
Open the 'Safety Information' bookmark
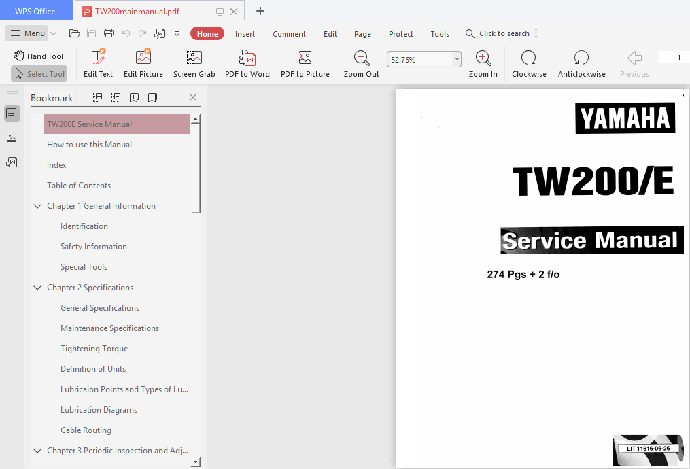pyautogui.click(x=94, y=246)
